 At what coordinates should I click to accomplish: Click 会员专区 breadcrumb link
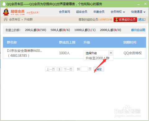pyautogui.click(x=15, y=20)
